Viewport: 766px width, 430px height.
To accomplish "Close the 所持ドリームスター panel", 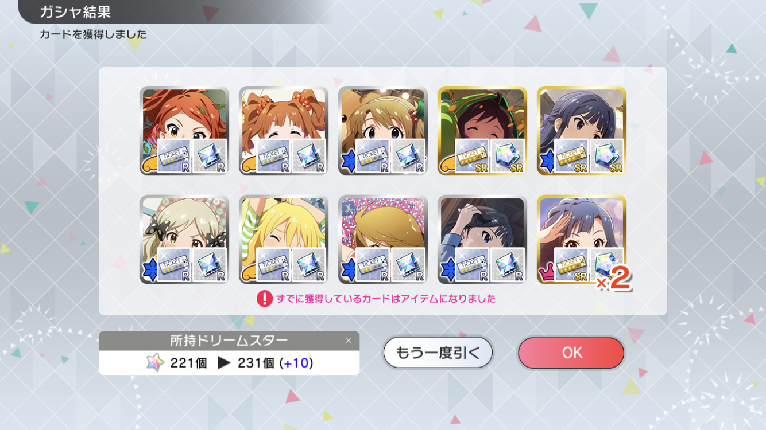I will (x=348, y=341).
